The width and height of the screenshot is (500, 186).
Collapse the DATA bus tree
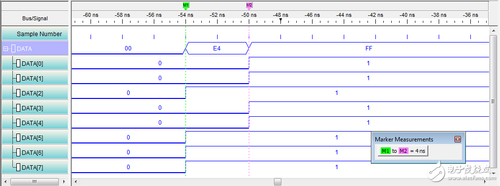point(5,49)
